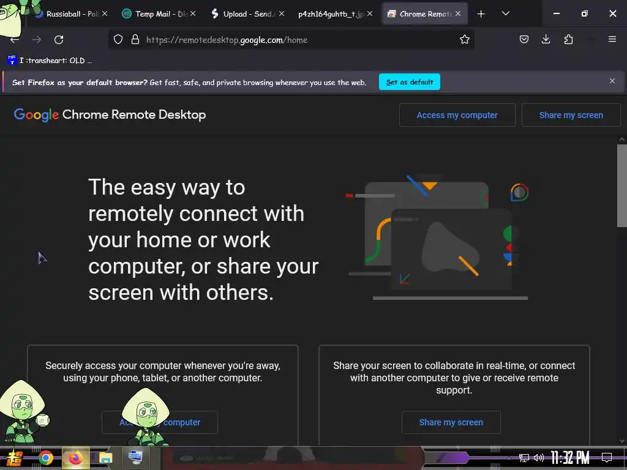
Task: Switch to the Upload - Send tab
Action: [x=248, y=14]
